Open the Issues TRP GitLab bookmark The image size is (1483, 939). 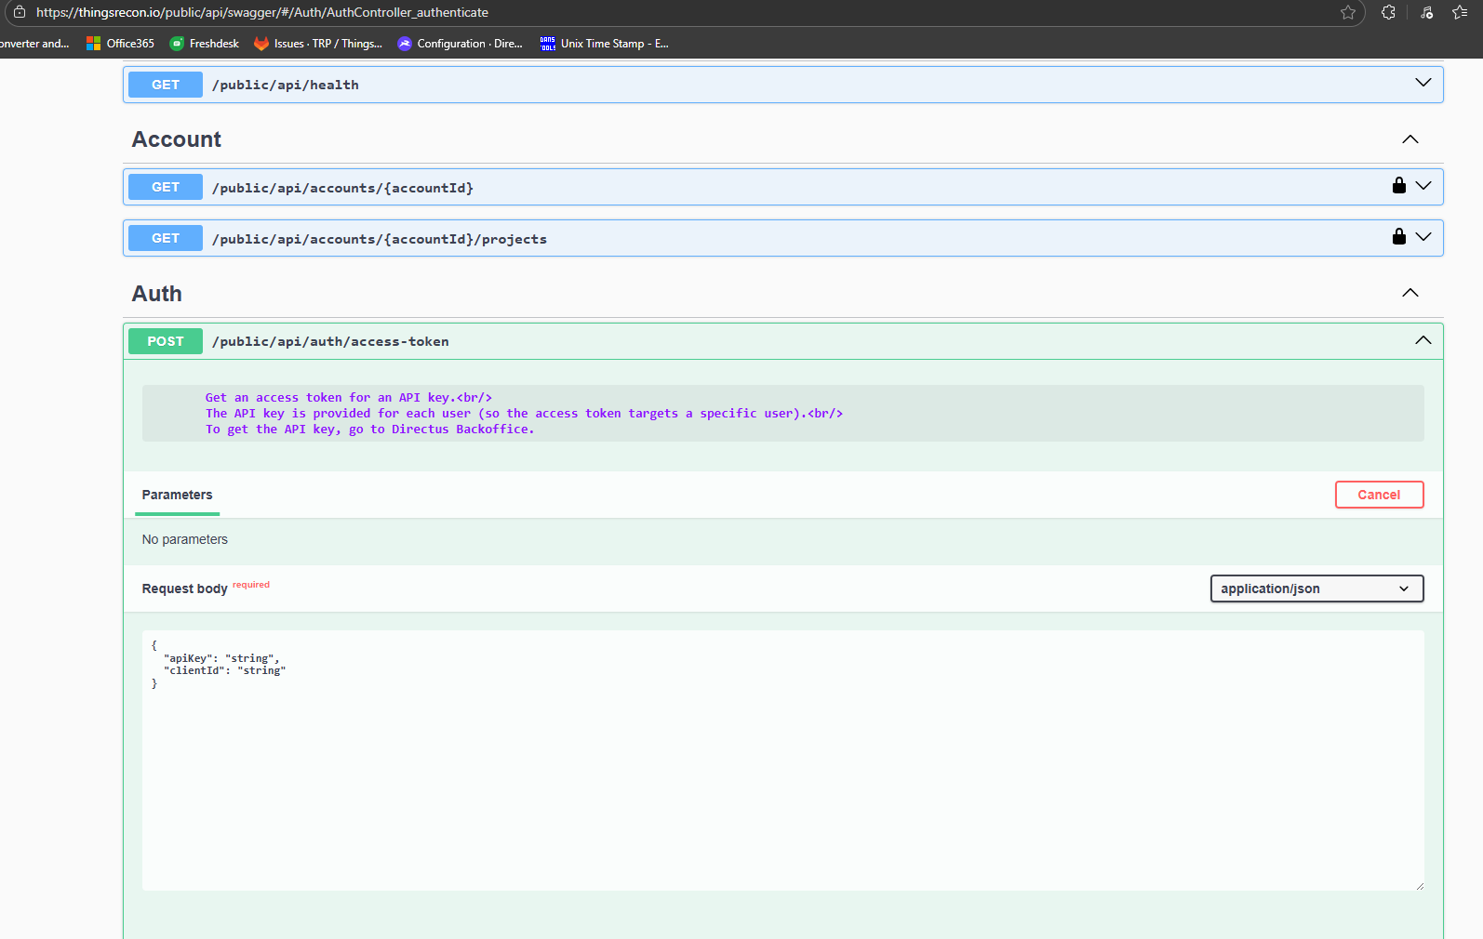click(x=318, y=44)
